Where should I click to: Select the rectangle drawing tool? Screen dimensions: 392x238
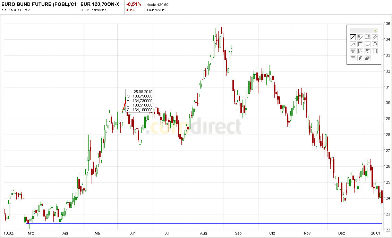[x=360, y=44]
